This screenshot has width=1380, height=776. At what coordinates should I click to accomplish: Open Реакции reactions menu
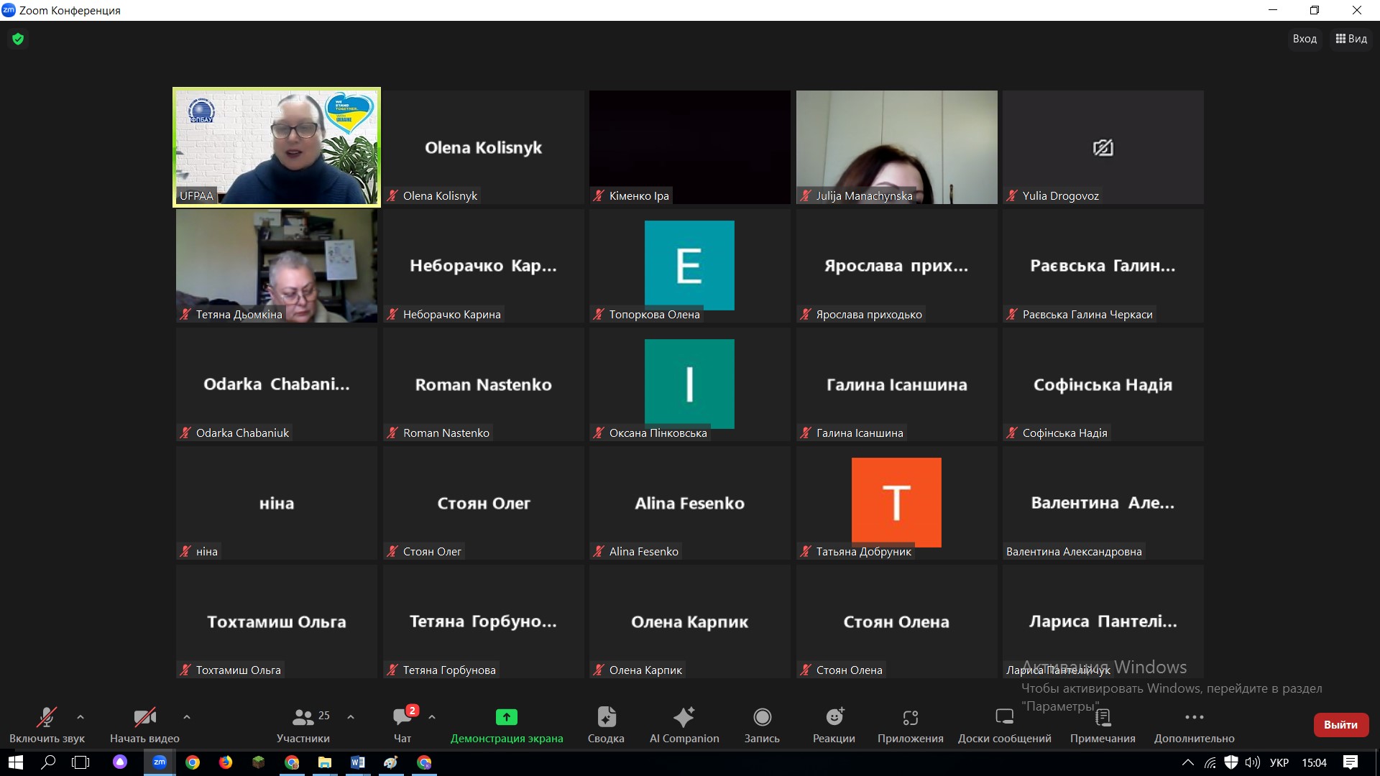point(834,725)
